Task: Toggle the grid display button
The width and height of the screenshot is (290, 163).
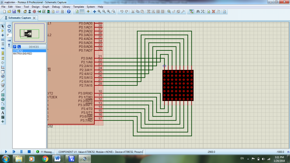Action: (x=82, y=12)
